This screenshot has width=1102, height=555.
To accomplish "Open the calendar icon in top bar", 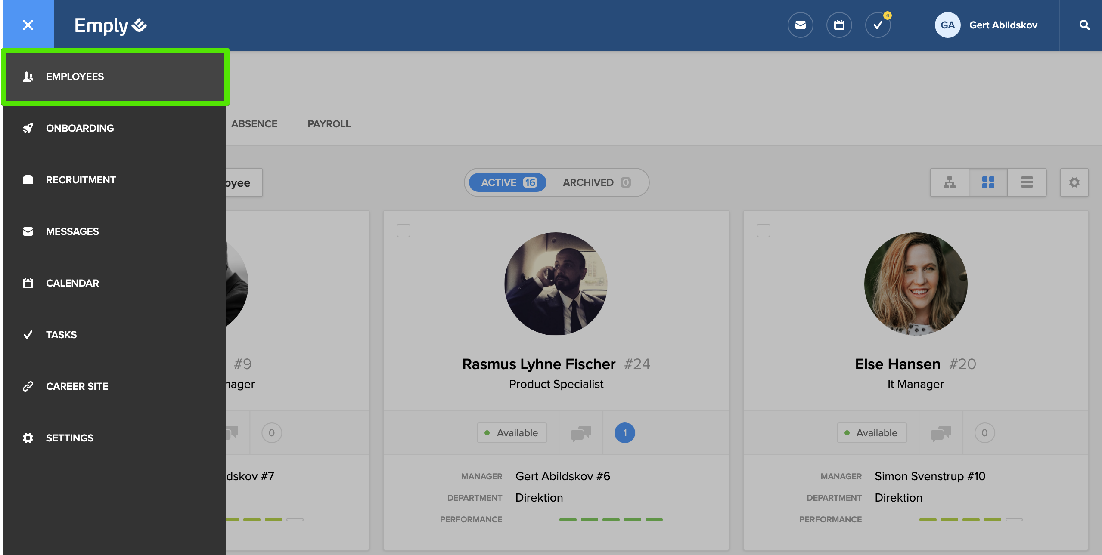I will click(839, 25).
